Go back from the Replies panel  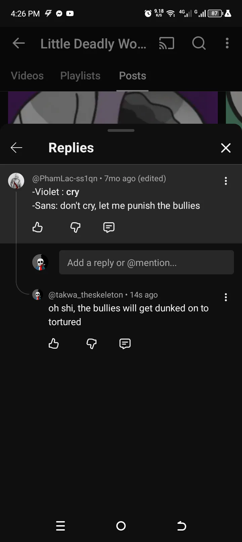(16, 148)
